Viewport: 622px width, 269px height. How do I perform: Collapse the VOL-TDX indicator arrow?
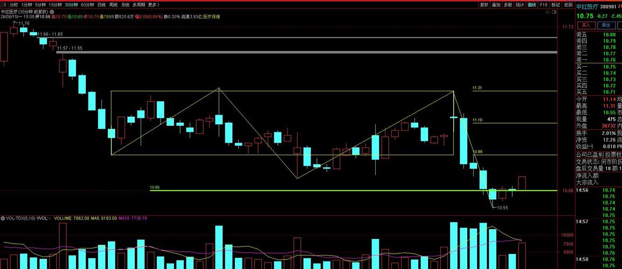click(x=3, y=218)
